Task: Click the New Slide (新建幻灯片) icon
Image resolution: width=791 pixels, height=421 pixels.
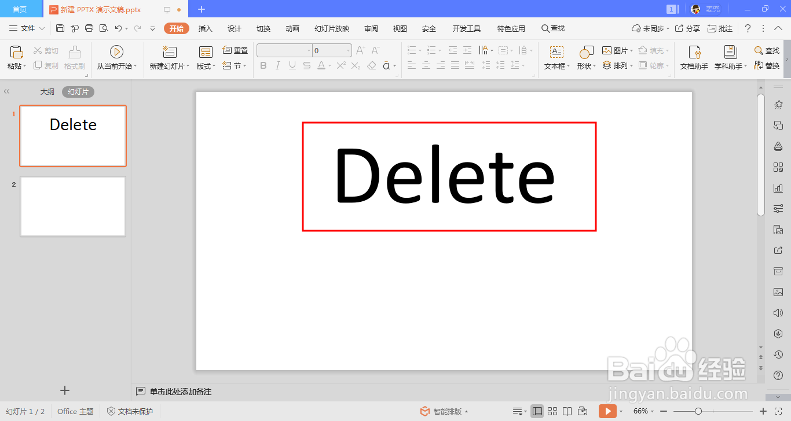Action: (x=170, y=52)
